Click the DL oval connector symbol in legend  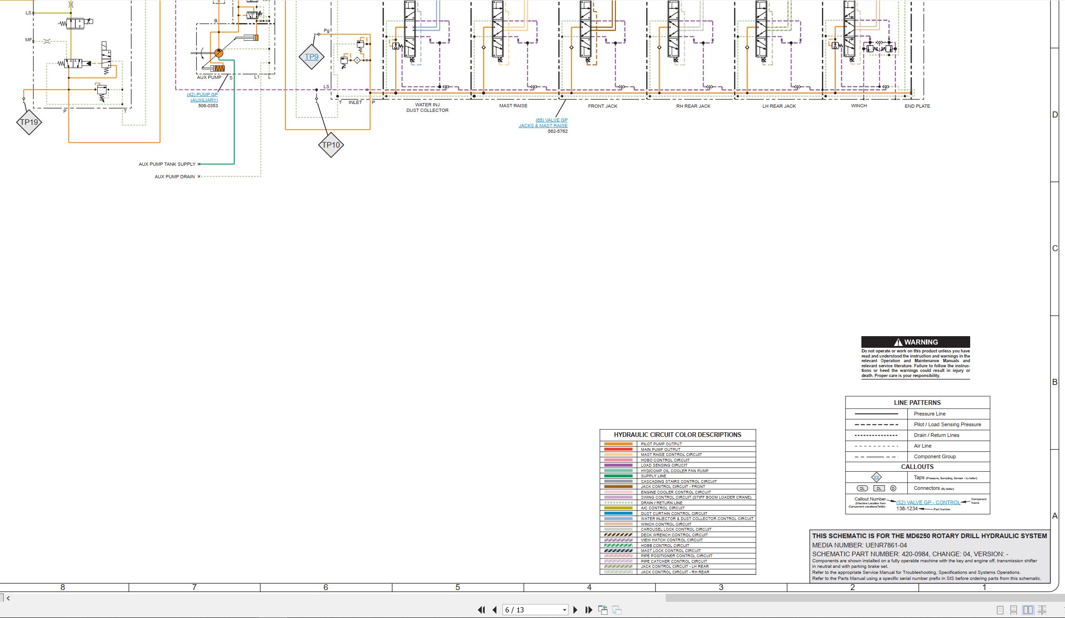coord(862,488)
